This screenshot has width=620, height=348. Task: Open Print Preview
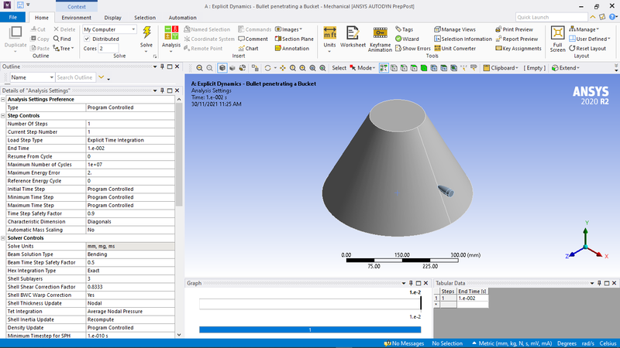pos(514,29)
